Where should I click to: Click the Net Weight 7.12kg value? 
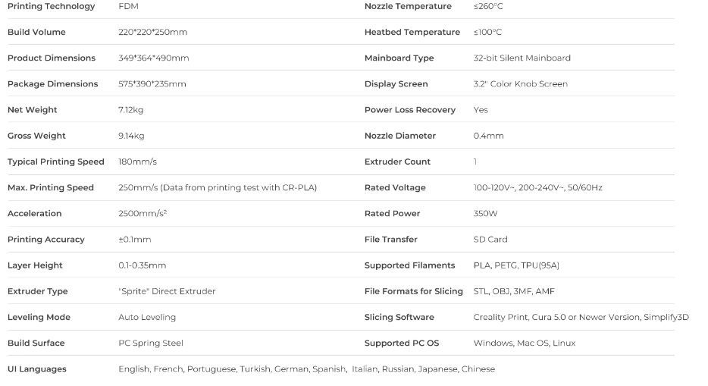click(131, 110)
